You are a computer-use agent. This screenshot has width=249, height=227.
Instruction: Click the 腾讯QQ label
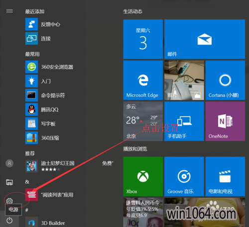coord(50,110)
